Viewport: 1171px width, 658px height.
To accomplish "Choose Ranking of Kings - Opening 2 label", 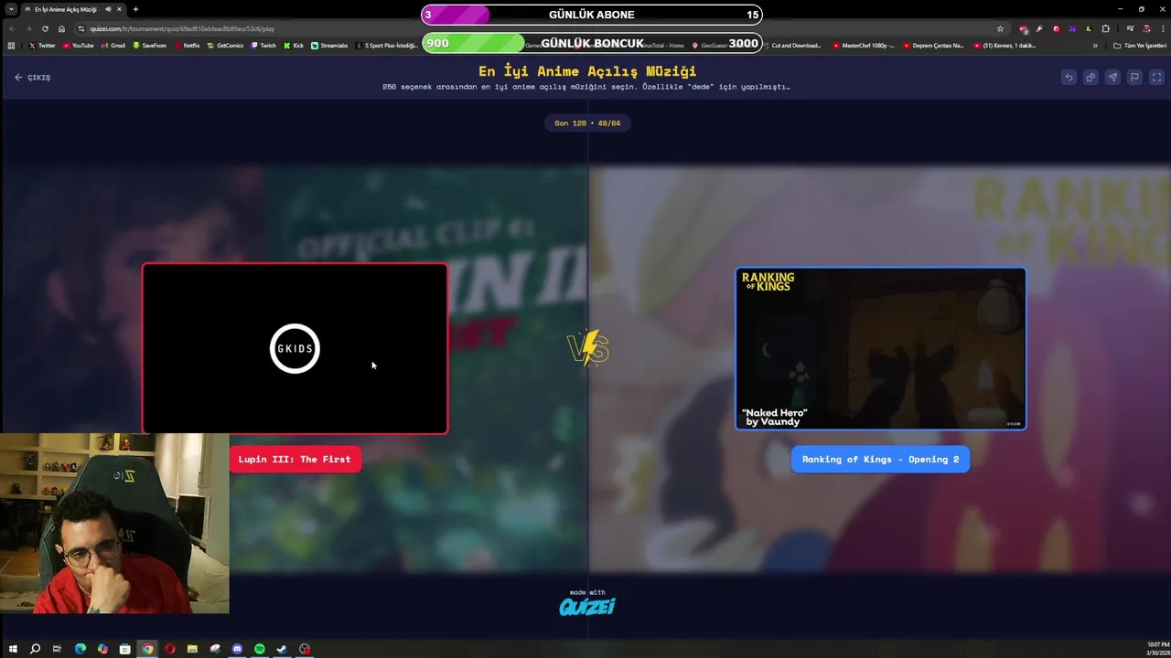I will click(x=880, y=460).
